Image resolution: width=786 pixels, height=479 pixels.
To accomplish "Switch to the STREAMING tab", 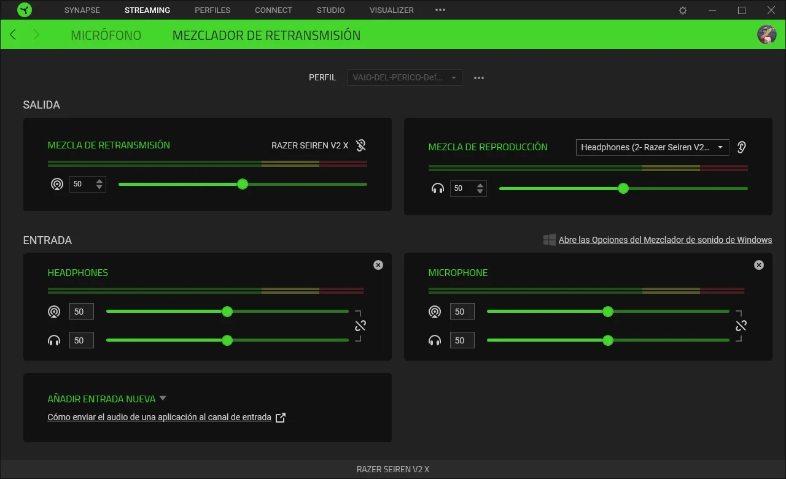I will click(147, 10).
